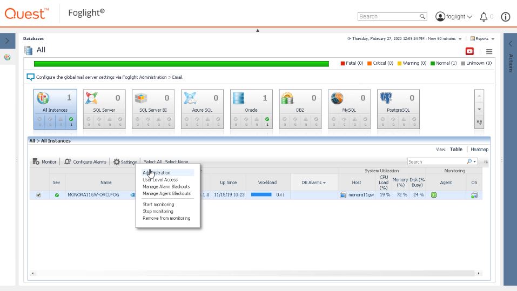This screenshot has height=291, width=517.
Task: Select the SQL Server tile
Action: (x=104, y=109)
